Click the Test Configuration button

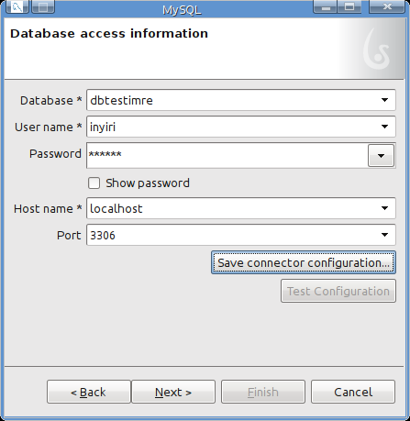[338, 291]
